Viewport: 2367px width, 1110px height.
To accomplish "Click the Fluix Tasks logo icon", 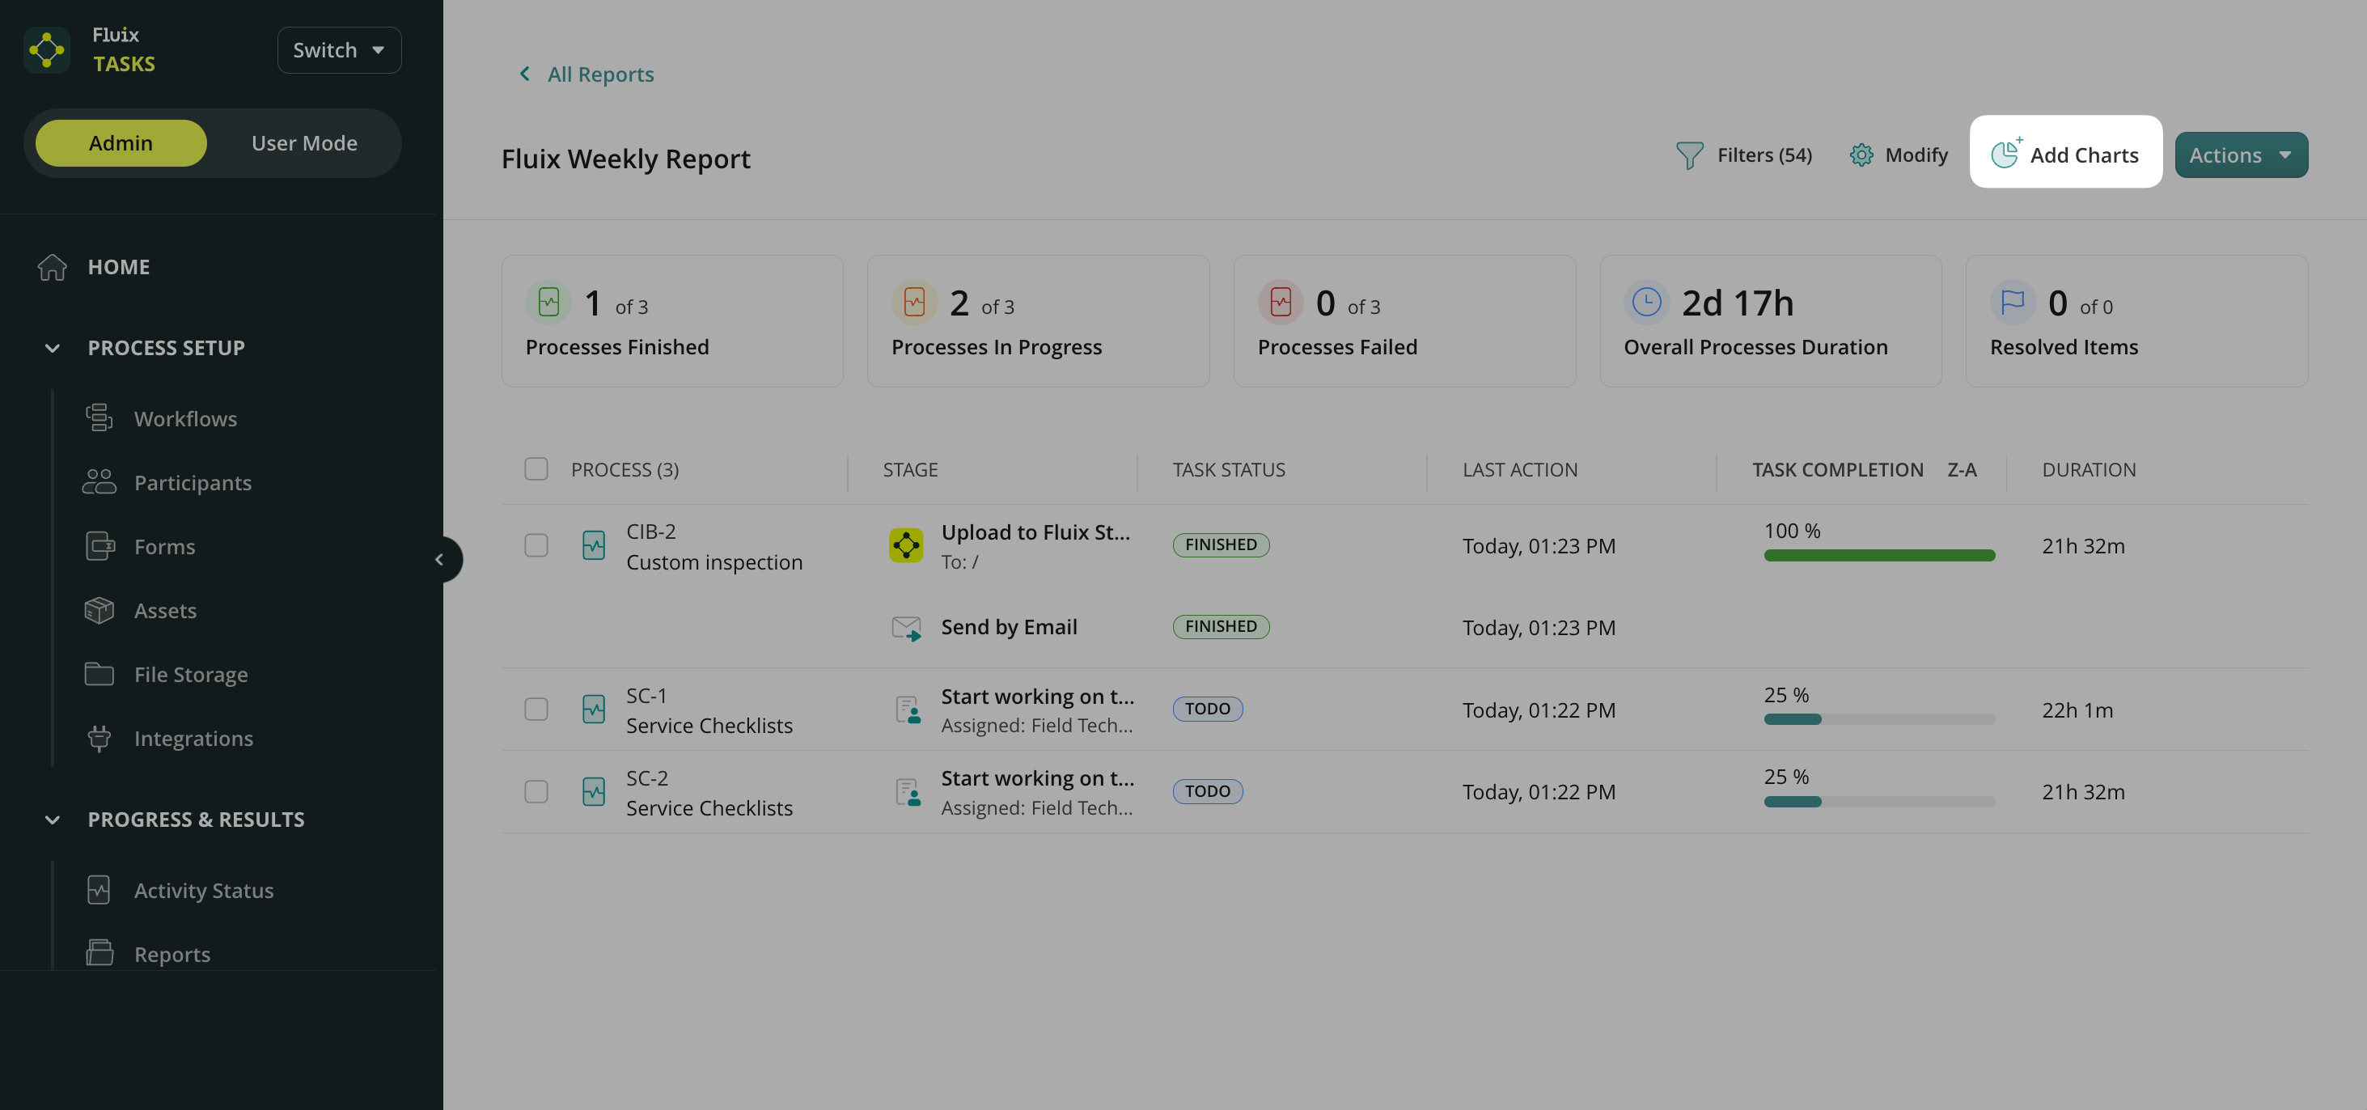I will point(46,49).
